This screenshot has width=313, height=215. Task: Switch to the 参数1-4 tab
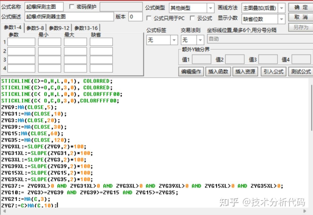[13, 28]
